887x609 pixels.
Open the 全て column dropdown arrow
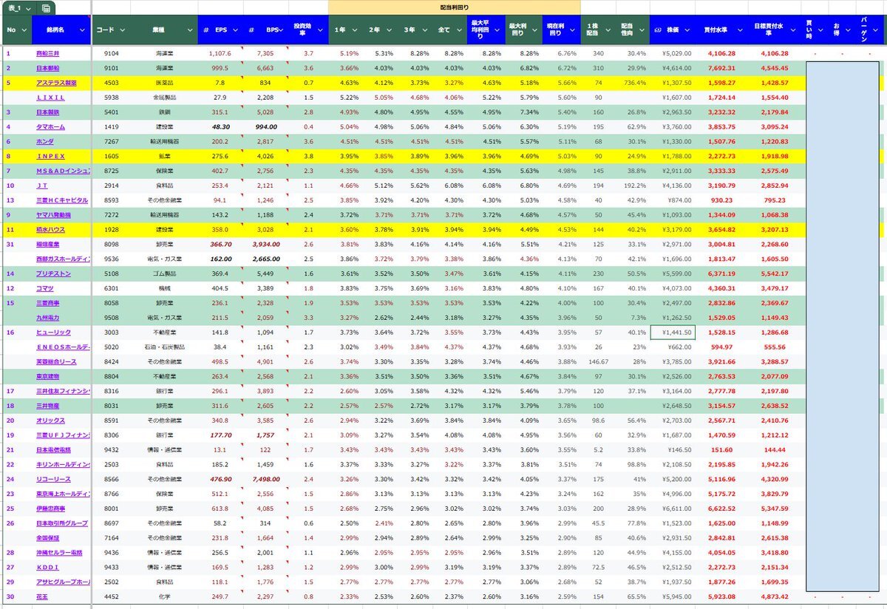coord(459,30)
